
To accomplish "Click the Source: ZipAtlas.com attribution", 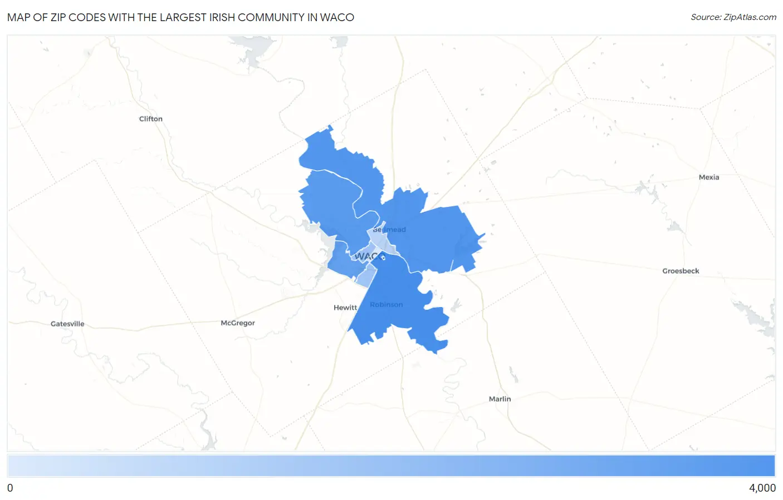I will (x=733, y=17).
